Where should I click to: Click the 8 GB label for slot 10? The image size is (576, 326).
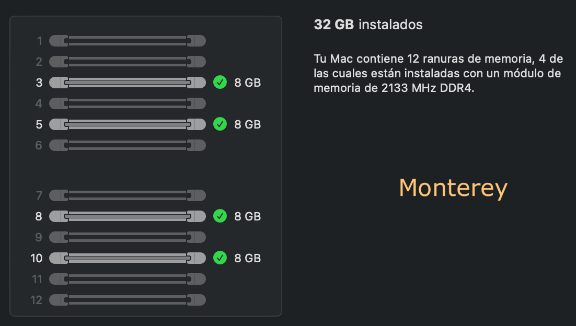247,258
